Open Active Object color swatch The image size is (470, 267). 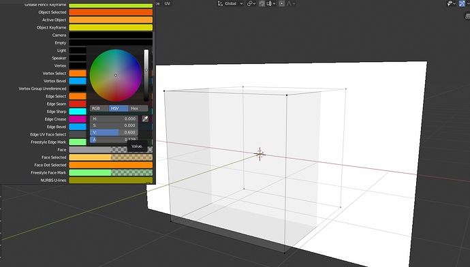coord(110,20)
